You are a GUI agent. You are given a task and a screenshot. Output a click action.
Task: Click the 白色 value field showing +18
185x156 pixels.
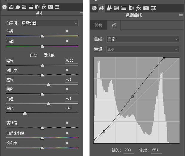[x=72, y=99]
